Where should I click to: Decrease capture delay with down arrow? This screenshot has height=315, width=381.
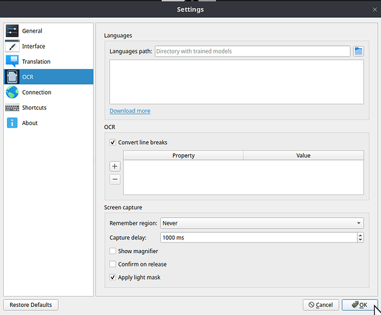click(360, 240)
